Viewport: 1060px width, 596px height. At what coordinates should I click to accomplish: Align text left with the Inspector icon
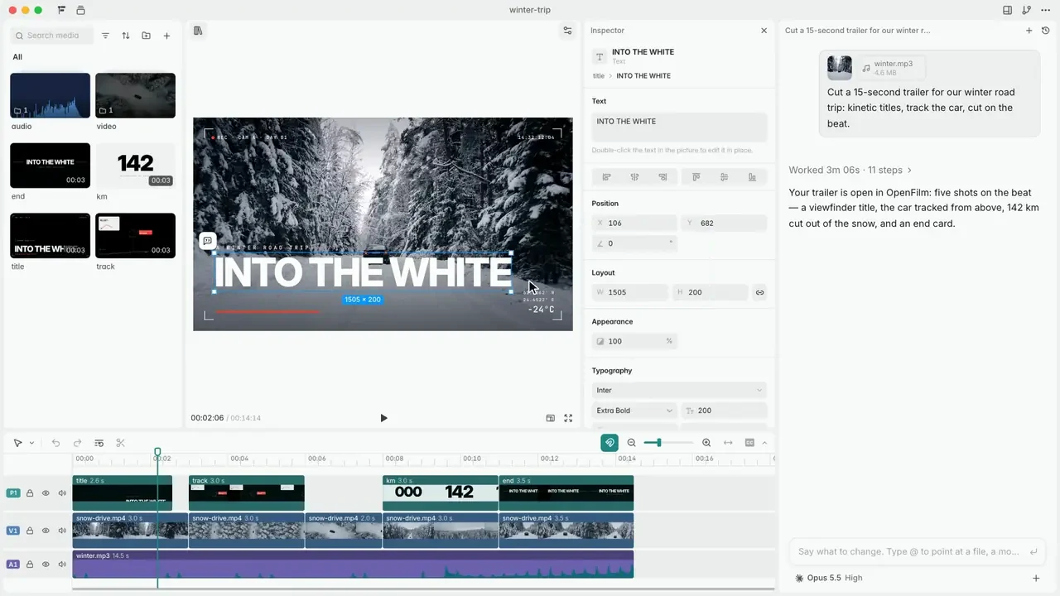click(606, 177)
